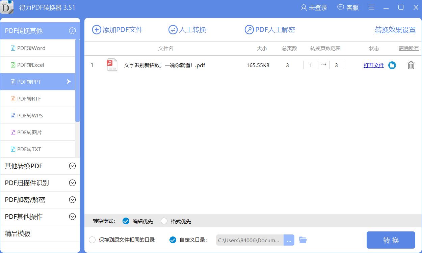Viewport: 422px width, 253px height.
Task: Click the 大小 column header
Action: click(x=262, y=49)
